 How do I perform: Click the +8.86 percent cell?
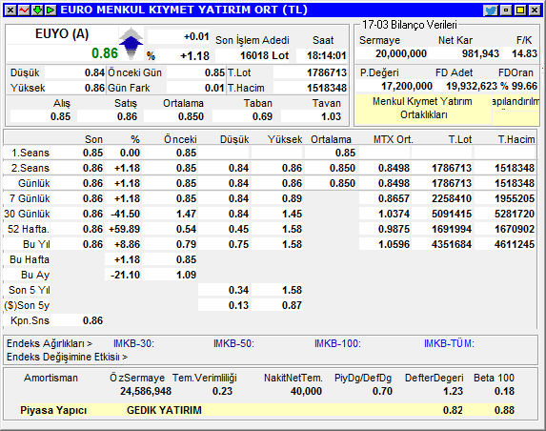[x=127, y=244]
